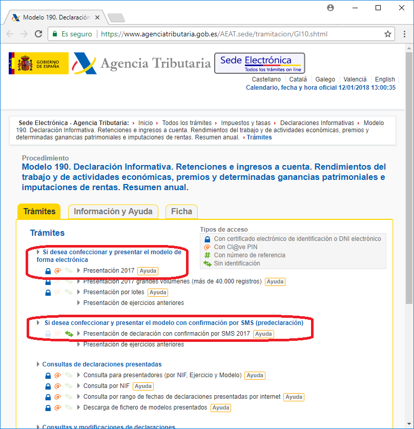Click the browser forward arrow
This screenshot has width=414, height=429.
coord(24,34)
